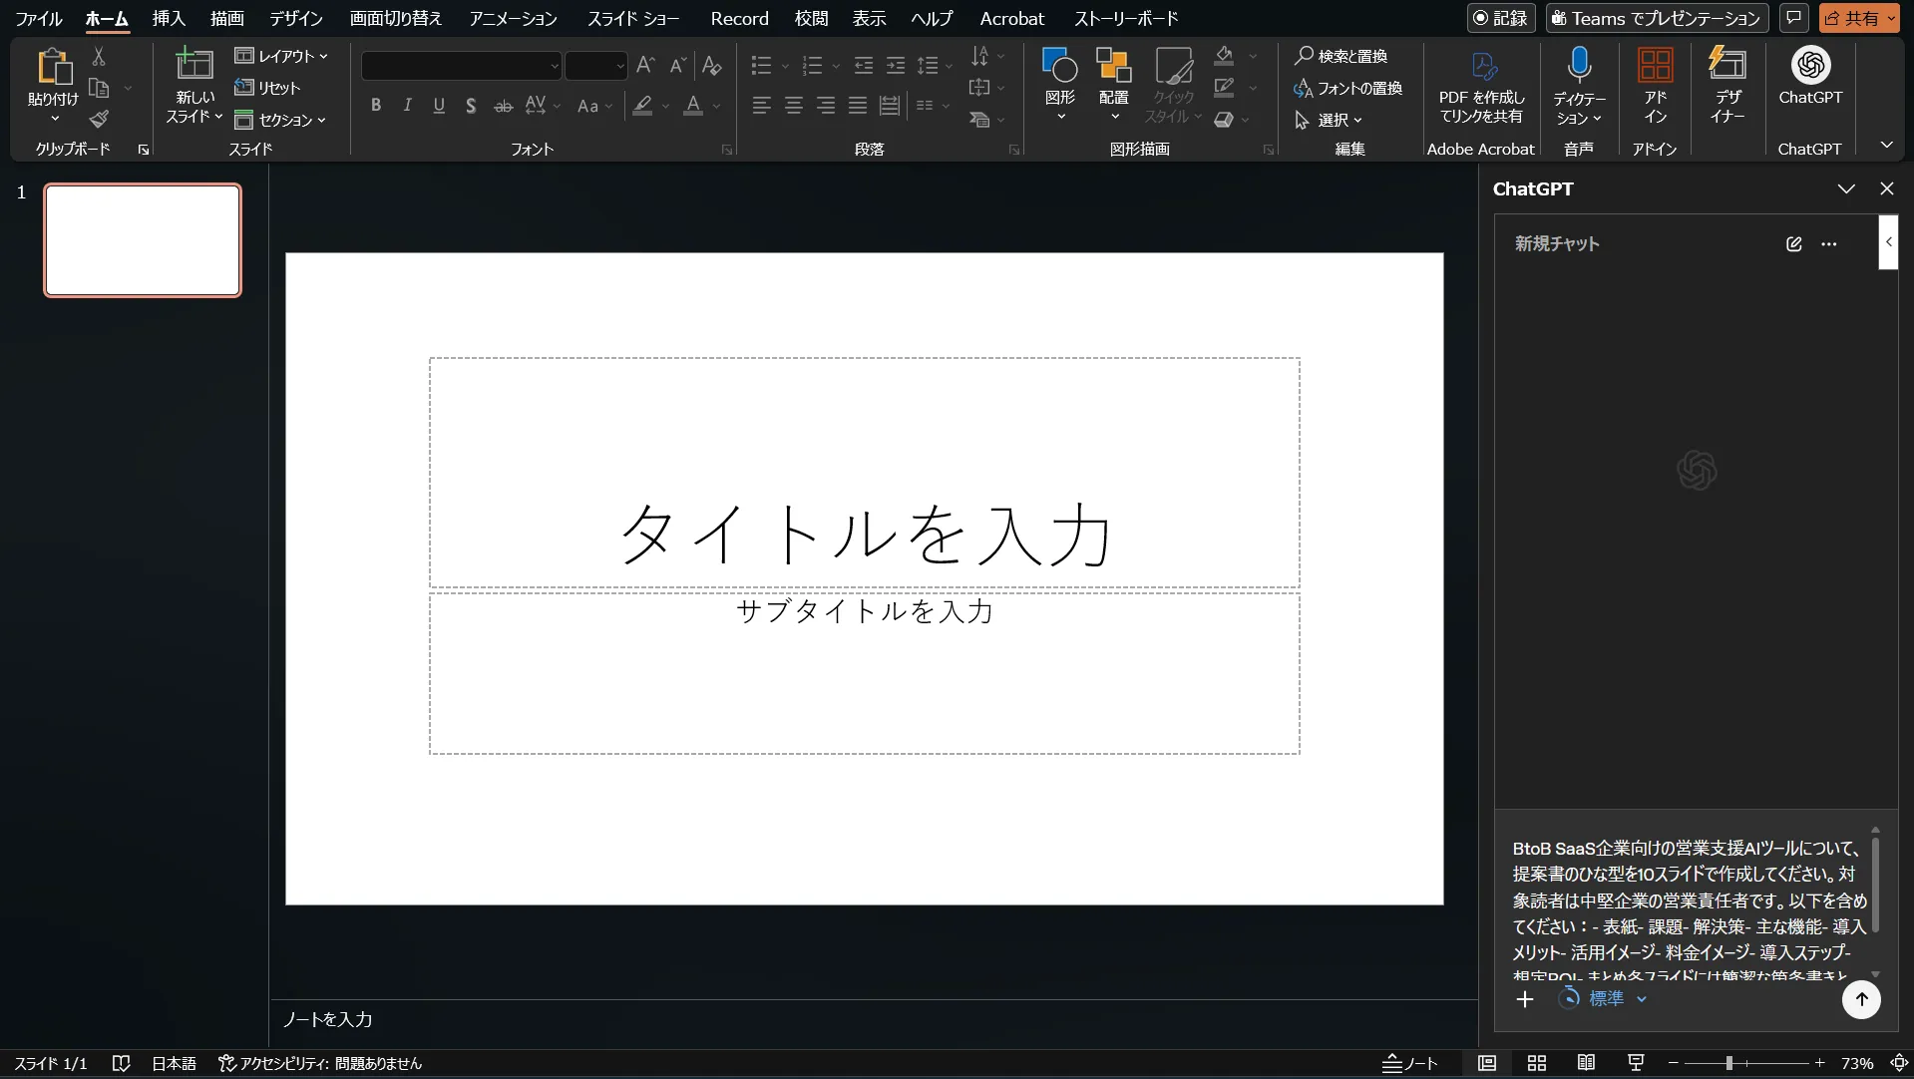Open the File tab
This screenshot has width=1914, height=1079.
[38, 18]
